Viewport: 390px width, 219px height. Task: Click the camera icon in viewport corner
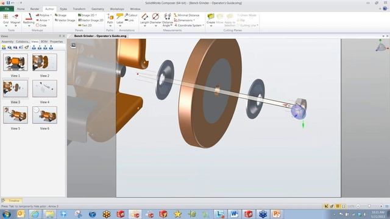click(73, 45)
